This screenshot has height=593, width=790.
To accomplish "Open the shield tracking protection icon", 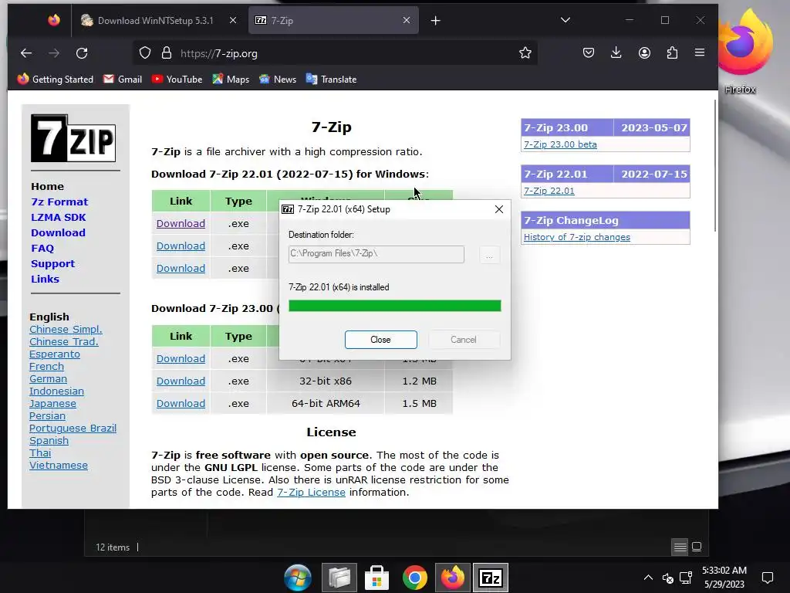I will (145, 53).
